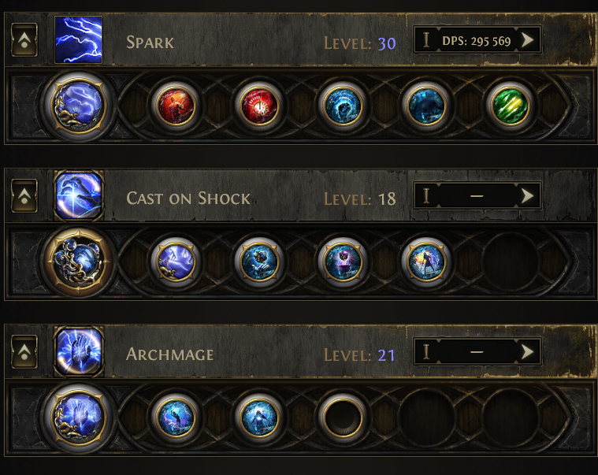Click the empty socket ending Cast on Shock row
The width and height of the screenshot is (598, 475).
(508, 261)
